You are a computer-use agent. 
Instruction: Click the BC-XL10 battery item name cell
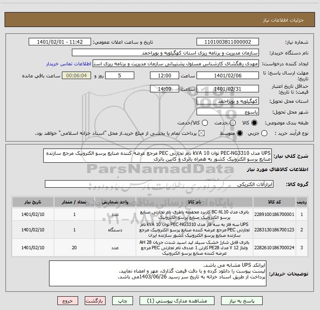click(x=194, y=214)
